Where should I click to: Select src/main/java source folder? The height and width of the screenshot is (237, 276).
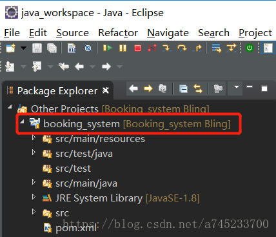click(80, 183)
